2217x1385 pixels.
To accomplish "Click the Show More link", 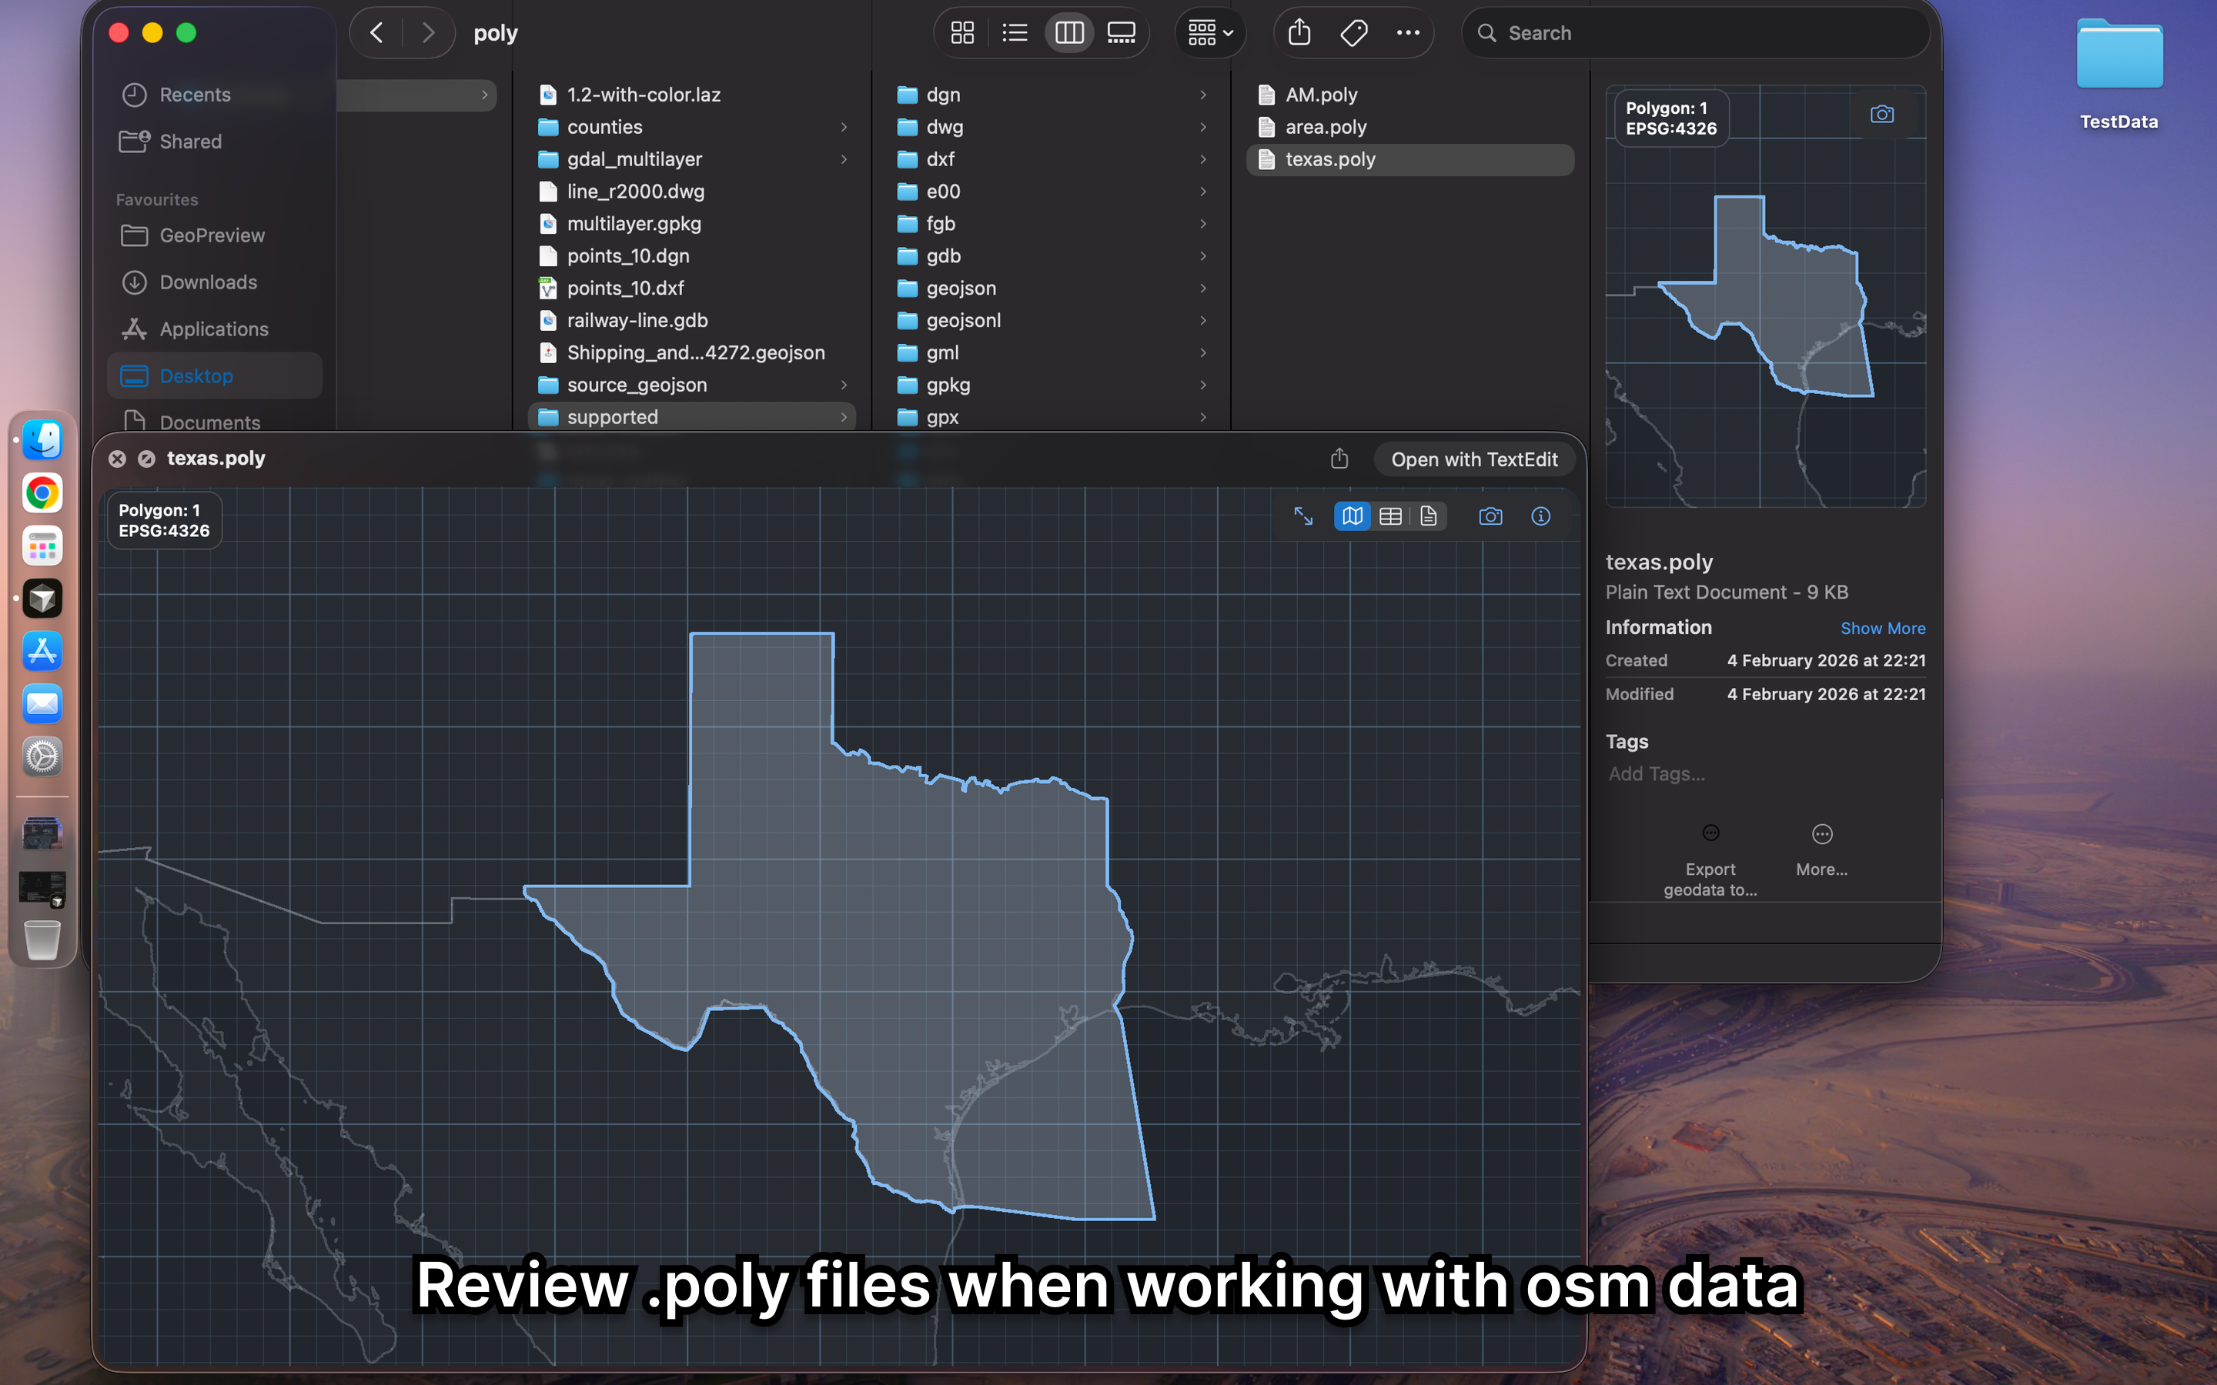I will click(1883, 629).
